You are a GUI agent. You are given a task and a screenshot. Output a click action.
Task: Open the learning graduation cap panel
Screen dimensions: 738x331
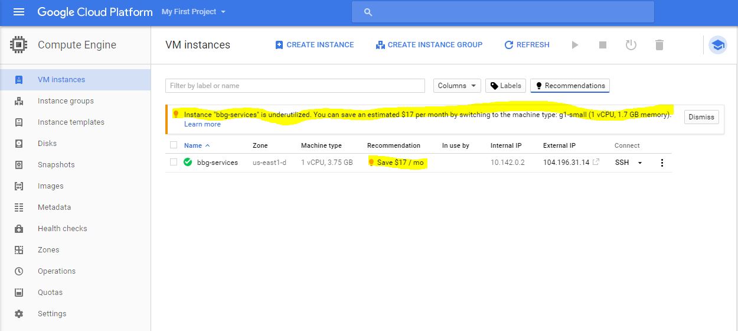coord(718,45)
